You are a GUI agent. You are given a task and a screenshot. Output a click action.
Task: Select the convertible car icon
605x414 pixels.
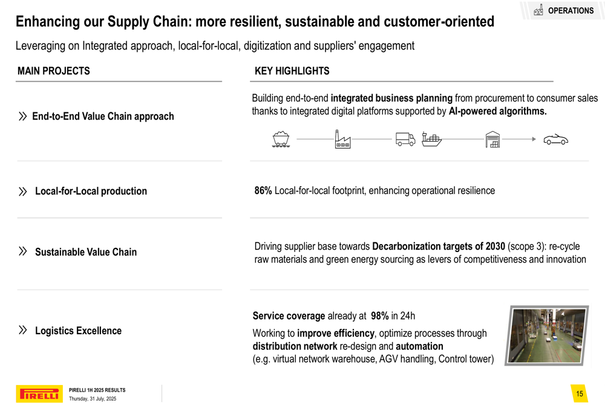tap(555, 140)
